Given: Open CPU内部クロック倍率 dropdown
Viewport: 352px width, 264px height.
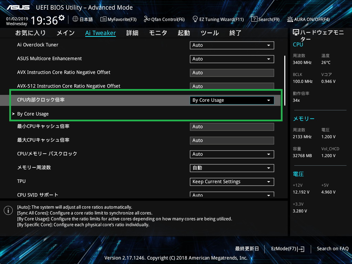Looking at the screenshot, I should tap(232, 100).
